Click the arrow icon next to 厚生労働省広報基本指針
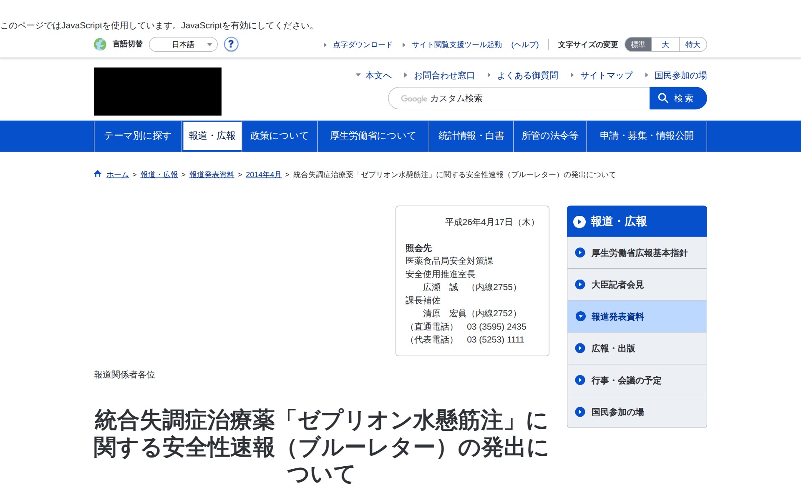The height and width of the screenshot is (500, 801). [x=580, y=252]
